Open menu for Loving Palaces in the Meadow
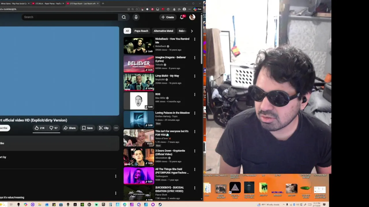Viewport: 369px width, 207px height. point(195,113)
